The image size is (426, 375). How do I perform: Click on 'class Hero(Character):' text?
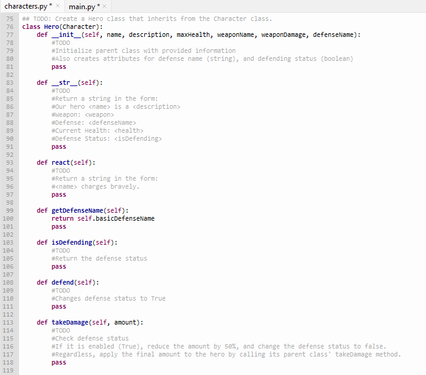tap(63, 26)
